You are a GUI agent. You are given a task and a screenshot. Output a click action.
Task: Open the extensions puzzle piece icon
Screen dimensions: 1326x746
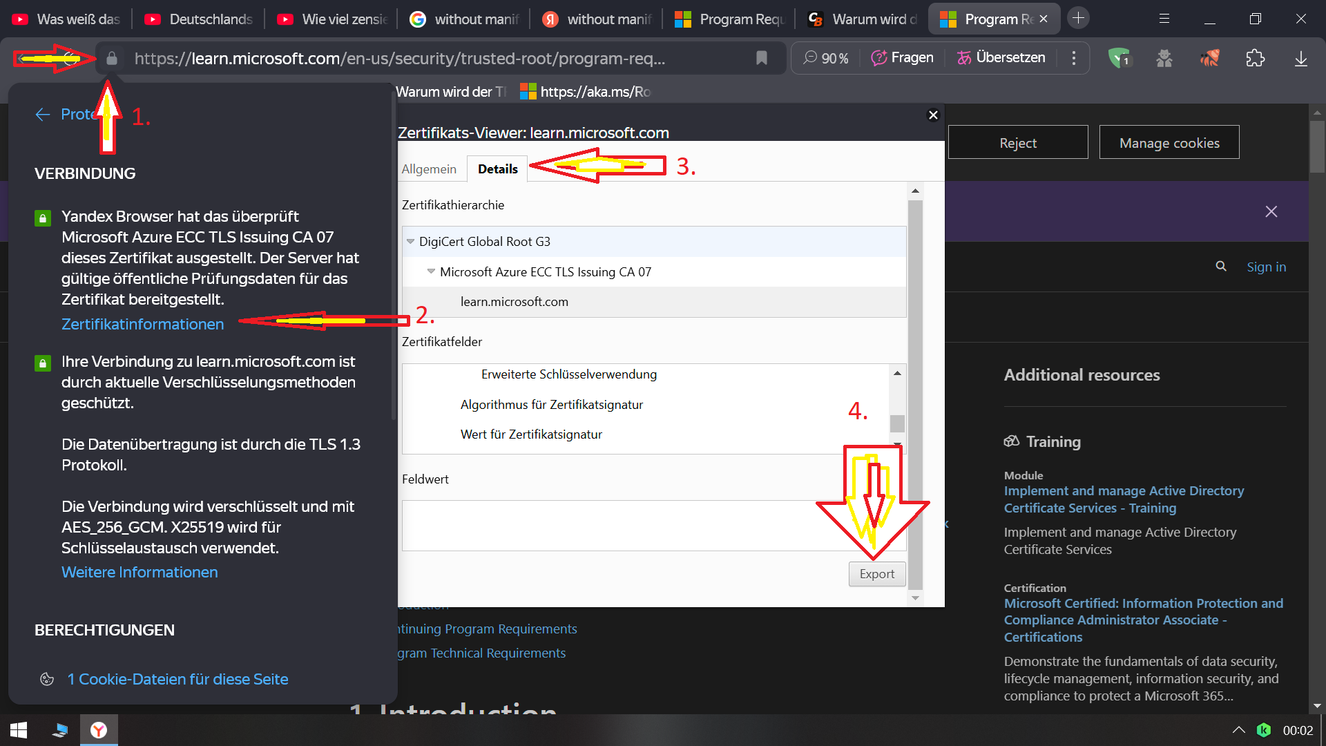click(x=1255, y=59)
